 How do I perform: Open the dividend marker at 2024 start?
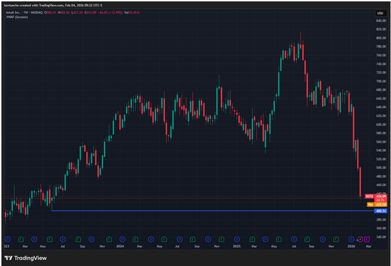[122, 240]
